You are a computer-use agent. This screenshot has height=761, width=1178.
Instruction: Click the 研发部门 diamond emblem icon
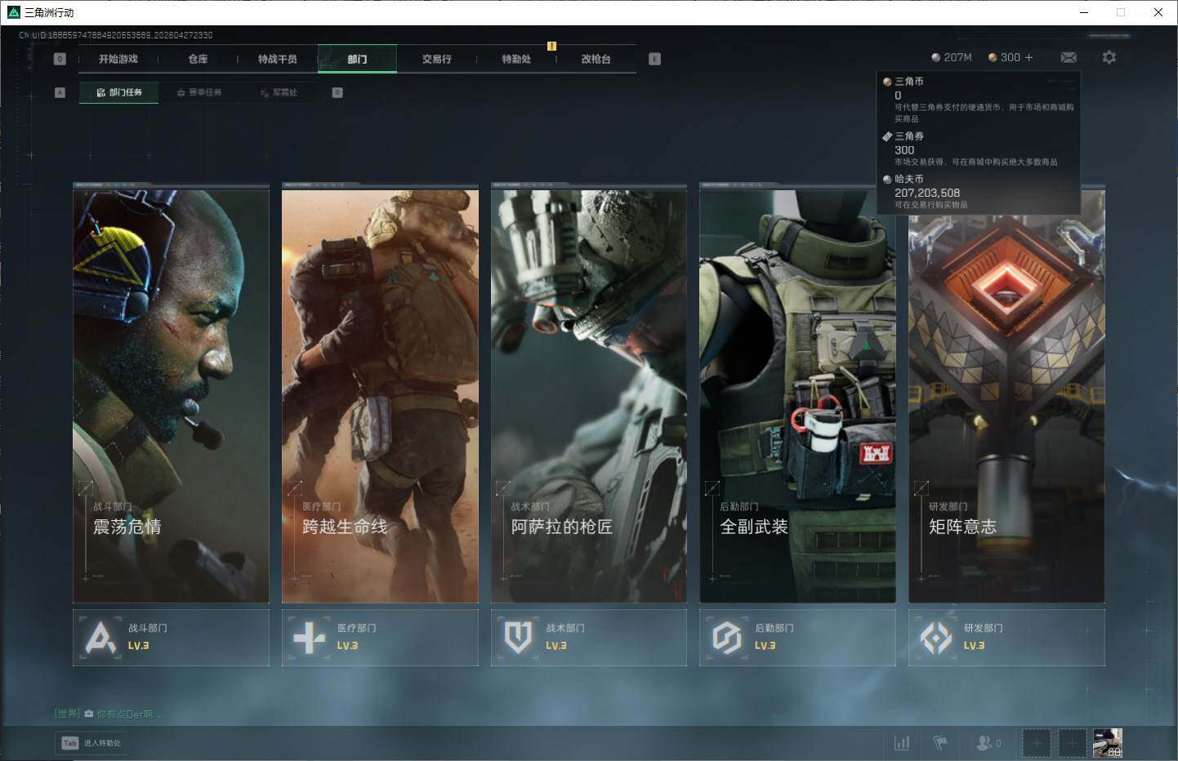click(935, 637)
